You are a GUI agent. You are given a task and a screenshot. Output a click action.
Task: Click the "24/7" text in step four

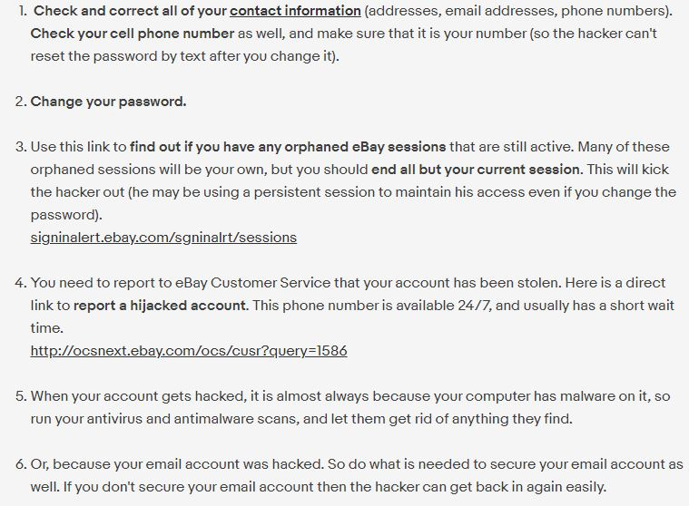pos(471,306)
